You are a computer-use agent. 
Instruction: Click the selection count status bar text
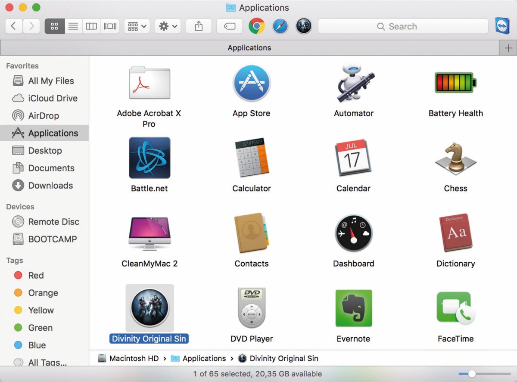pyautogui.click(x=258, y=374)
